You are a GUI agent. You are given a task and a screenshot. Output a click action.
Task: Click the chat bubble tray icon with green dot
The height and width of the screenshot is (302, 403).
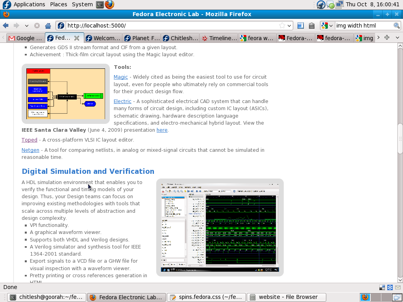click(x=331, y=4)
